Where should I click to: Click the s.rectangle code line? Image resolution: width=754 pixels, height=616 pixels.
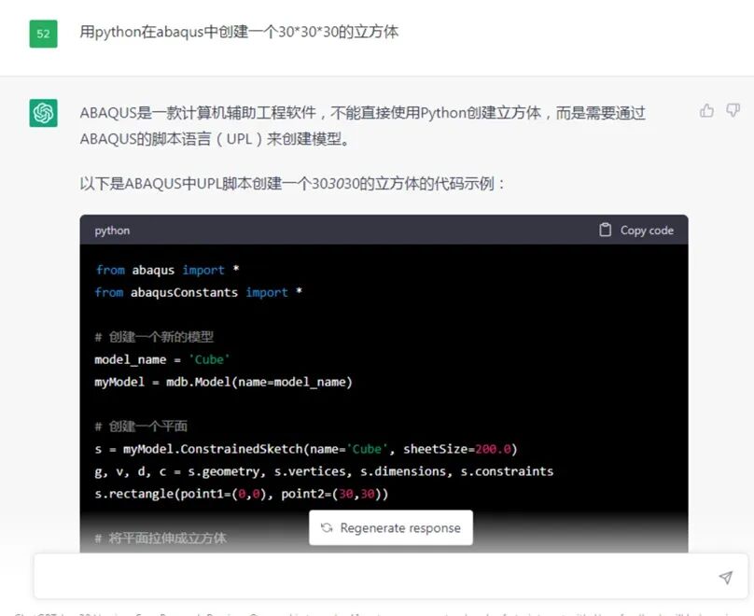tap(241, 493)
